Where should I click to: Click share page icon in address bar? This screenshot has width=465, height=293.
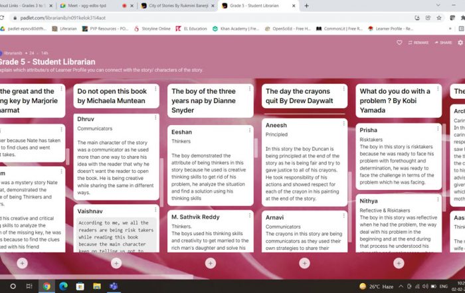click(x=428, y=18)
